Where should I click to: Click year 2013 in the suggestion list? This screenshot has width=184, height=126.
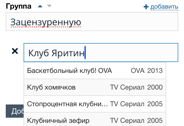tap(155, 71)
